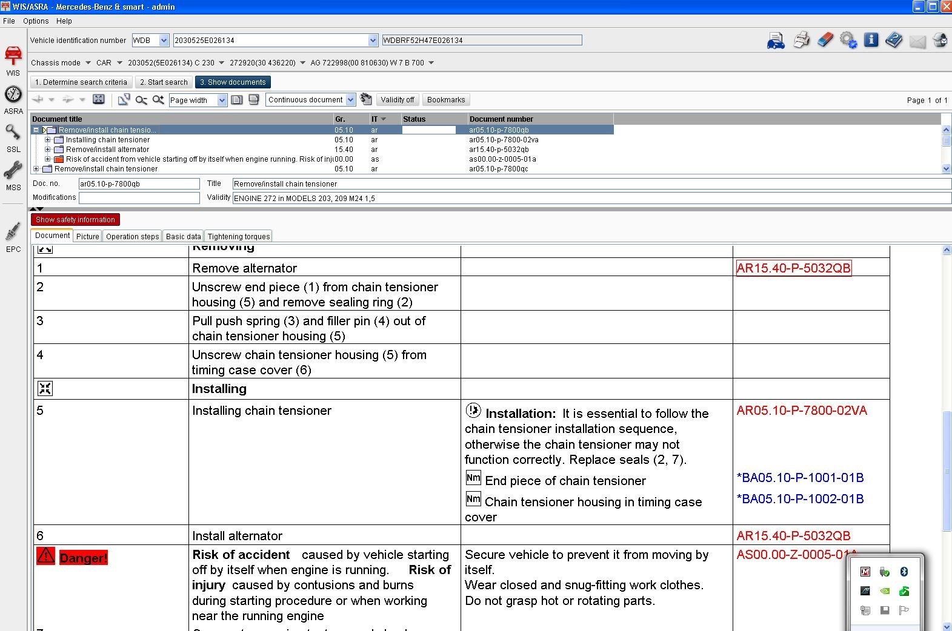Click the red-blue eraser icon

click(x=825, y=41)
